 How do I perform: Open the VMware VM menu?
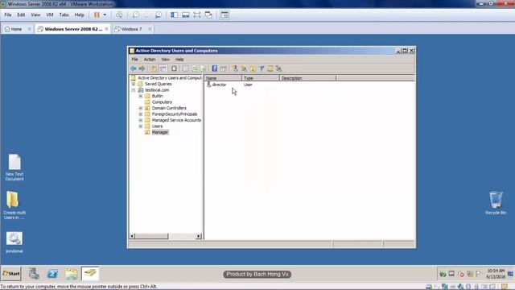tap(50, 14)
